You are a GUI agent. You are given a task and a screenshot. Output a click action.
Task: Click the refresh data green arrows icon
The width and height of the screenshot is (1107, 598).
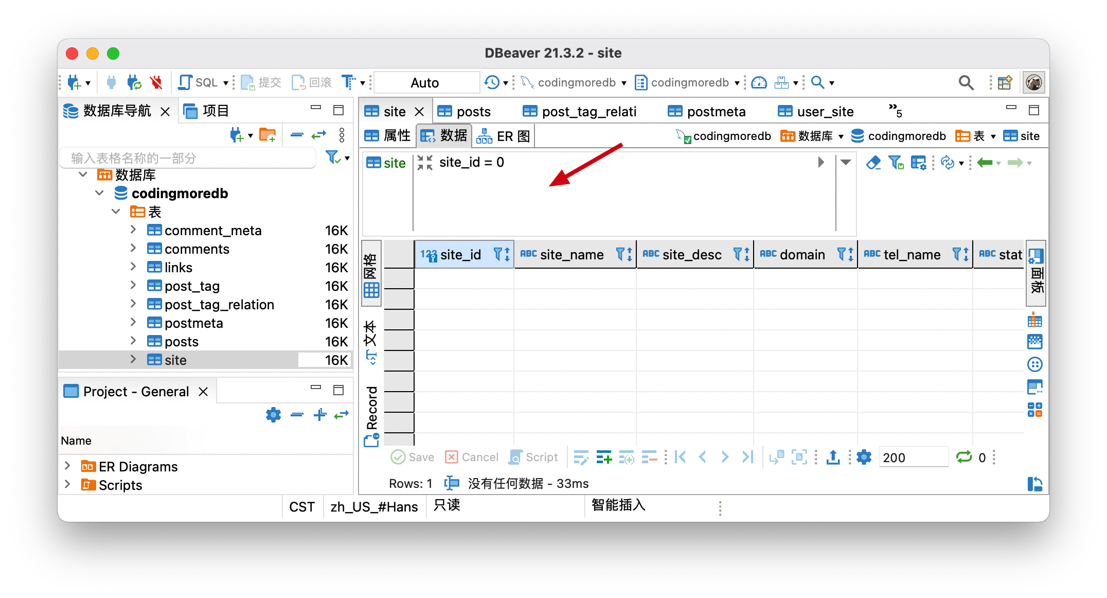tap(963, 457)
